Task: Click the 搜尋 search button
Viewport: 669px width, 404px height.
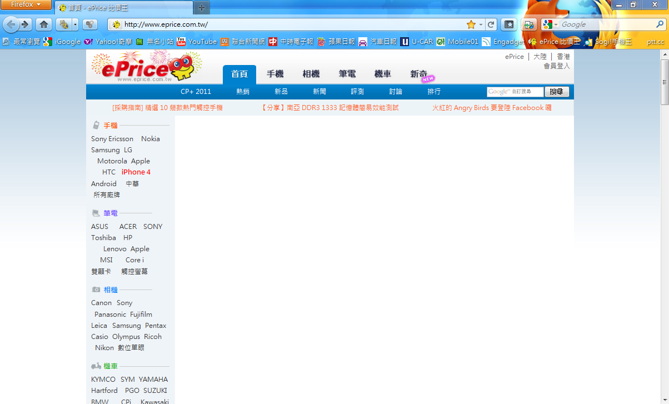Action: [557, 92]
